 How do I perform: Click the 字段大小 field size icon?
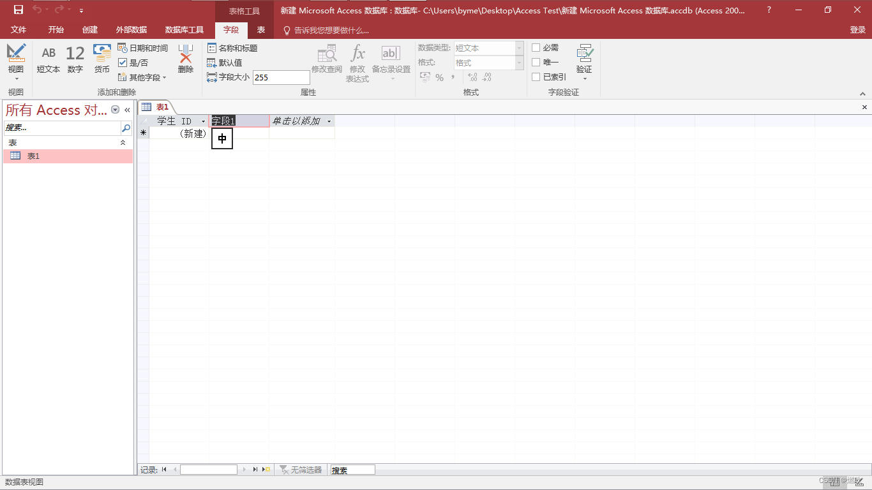point(212,77)
